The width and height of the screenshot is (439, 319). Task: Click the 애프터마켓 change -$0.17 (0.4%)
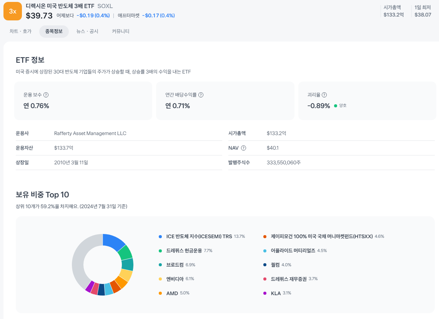tap(158, 16)
